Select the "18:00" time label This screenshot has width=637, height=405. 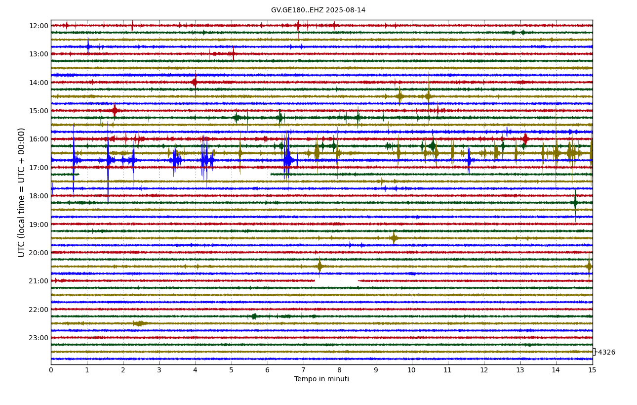point(39,196)
